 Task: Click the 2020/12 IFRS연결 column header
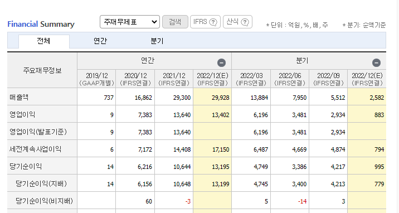coord(135,79)
